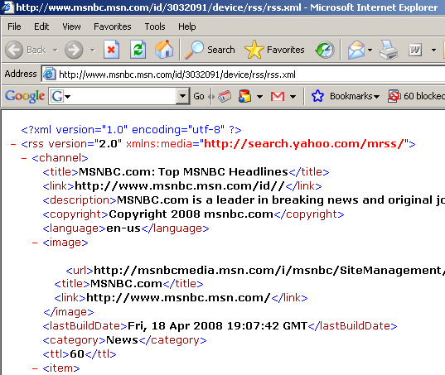Click image link http://www.msnbc.msn.com/ text
This screenshot has width=445, height=375.
point(178,298)
